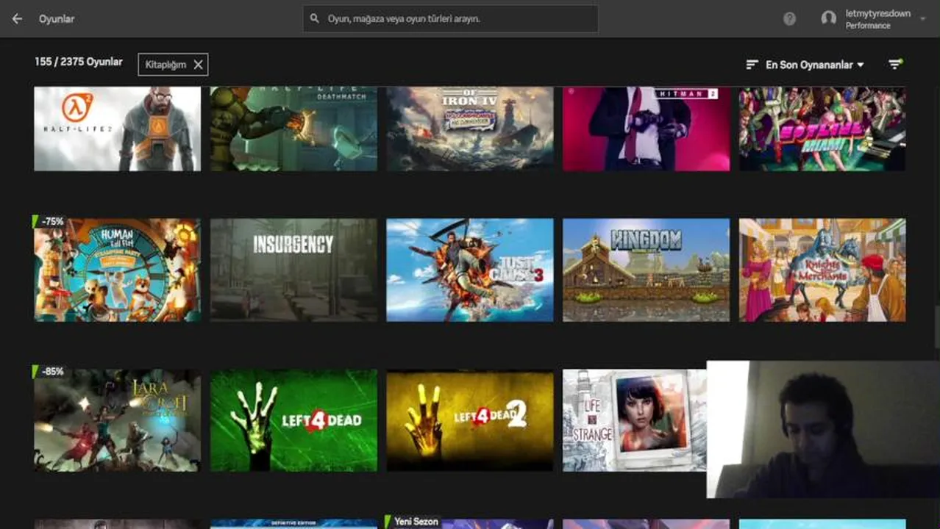Open Half-Life Deathmatch game tile
Viewport: 940px width, 529px height.
click(x=293, y=129)
